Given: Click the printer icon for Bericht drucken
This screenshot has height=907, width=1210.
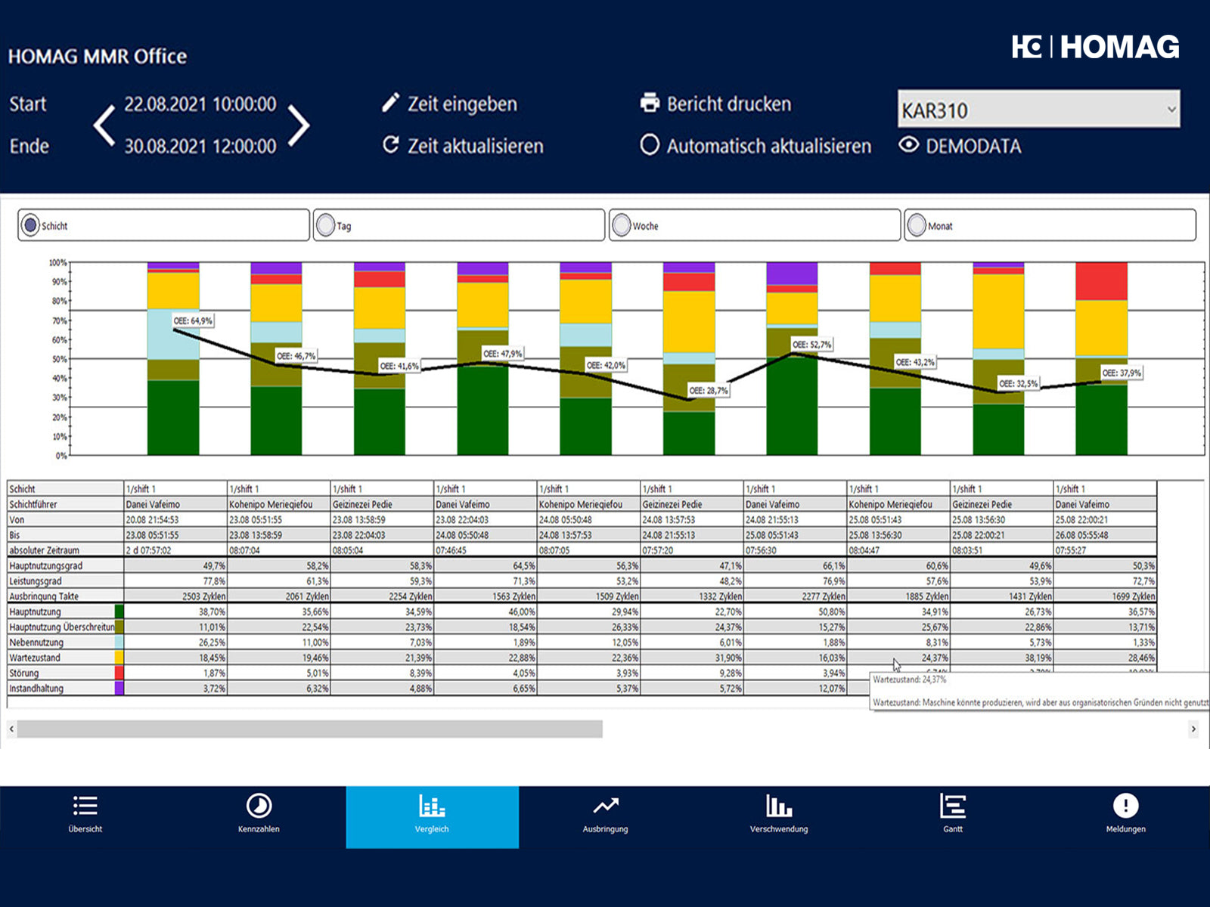Looking at the screenshot, I should point(650,103).
